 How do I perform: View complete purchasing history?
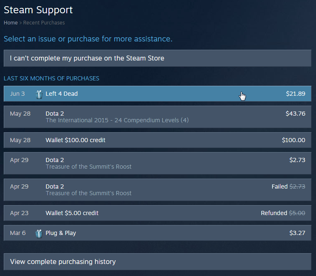click(63, 262)
